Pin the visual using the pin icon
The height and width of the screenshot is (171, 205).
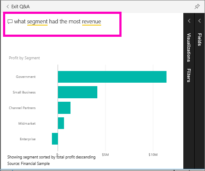197,6
